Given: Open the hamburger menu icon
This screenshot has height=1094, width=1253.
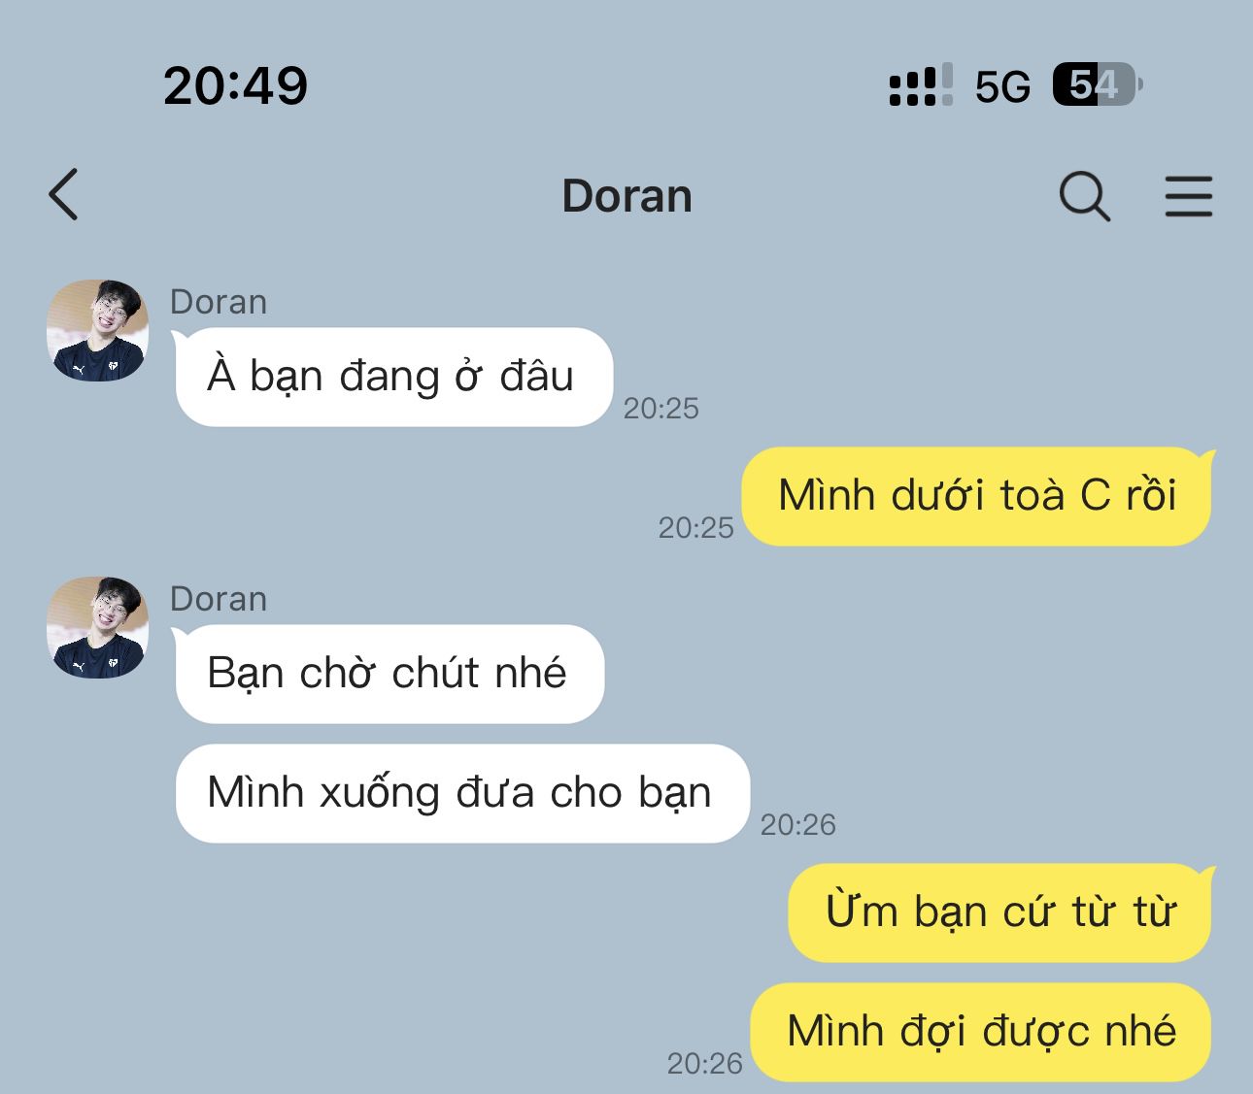Looking at the screenshot, I should click(x=1189, y=196).
